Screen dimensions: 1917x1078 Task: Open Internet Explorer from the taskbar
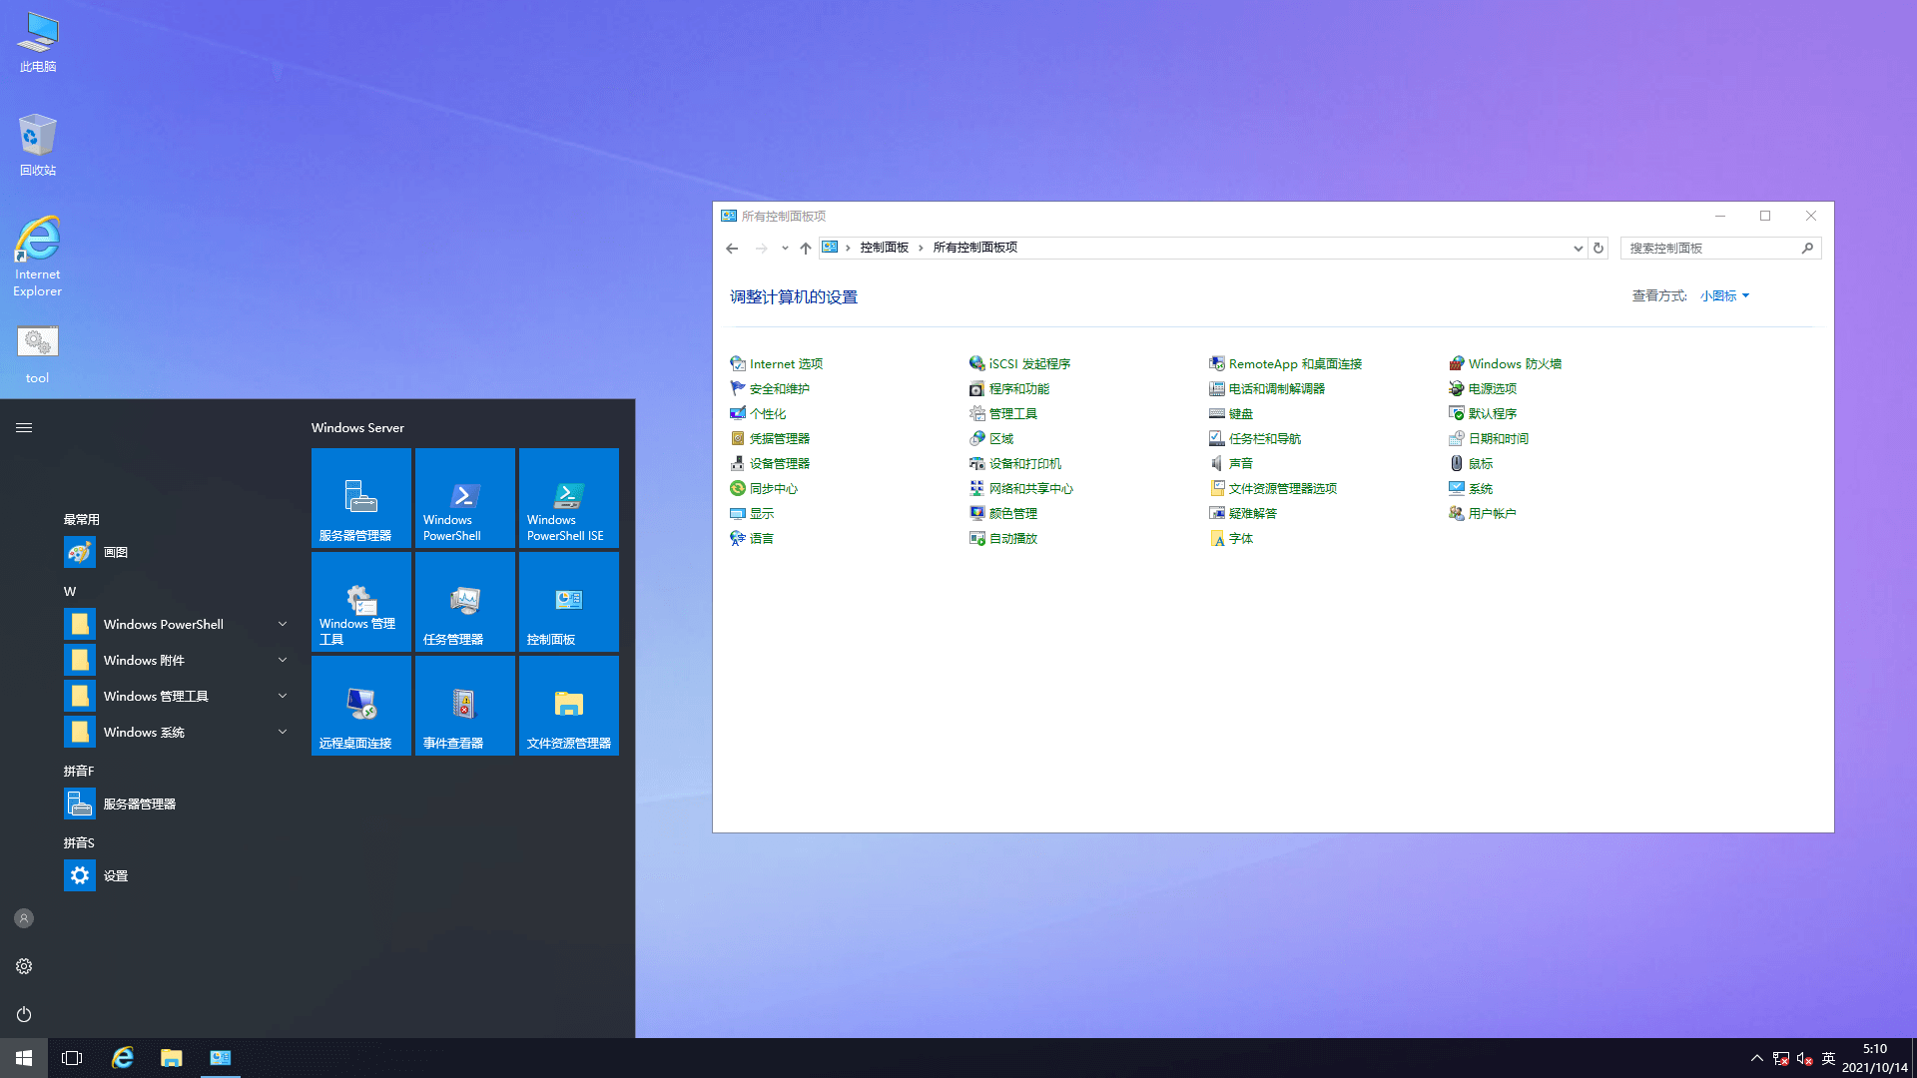coord(122,1058)
